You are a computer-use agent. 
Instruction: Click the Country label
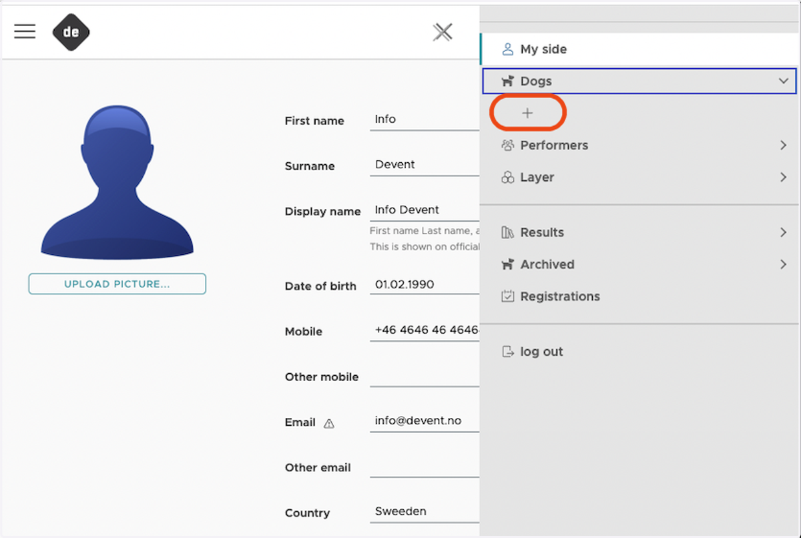(307, 513)
